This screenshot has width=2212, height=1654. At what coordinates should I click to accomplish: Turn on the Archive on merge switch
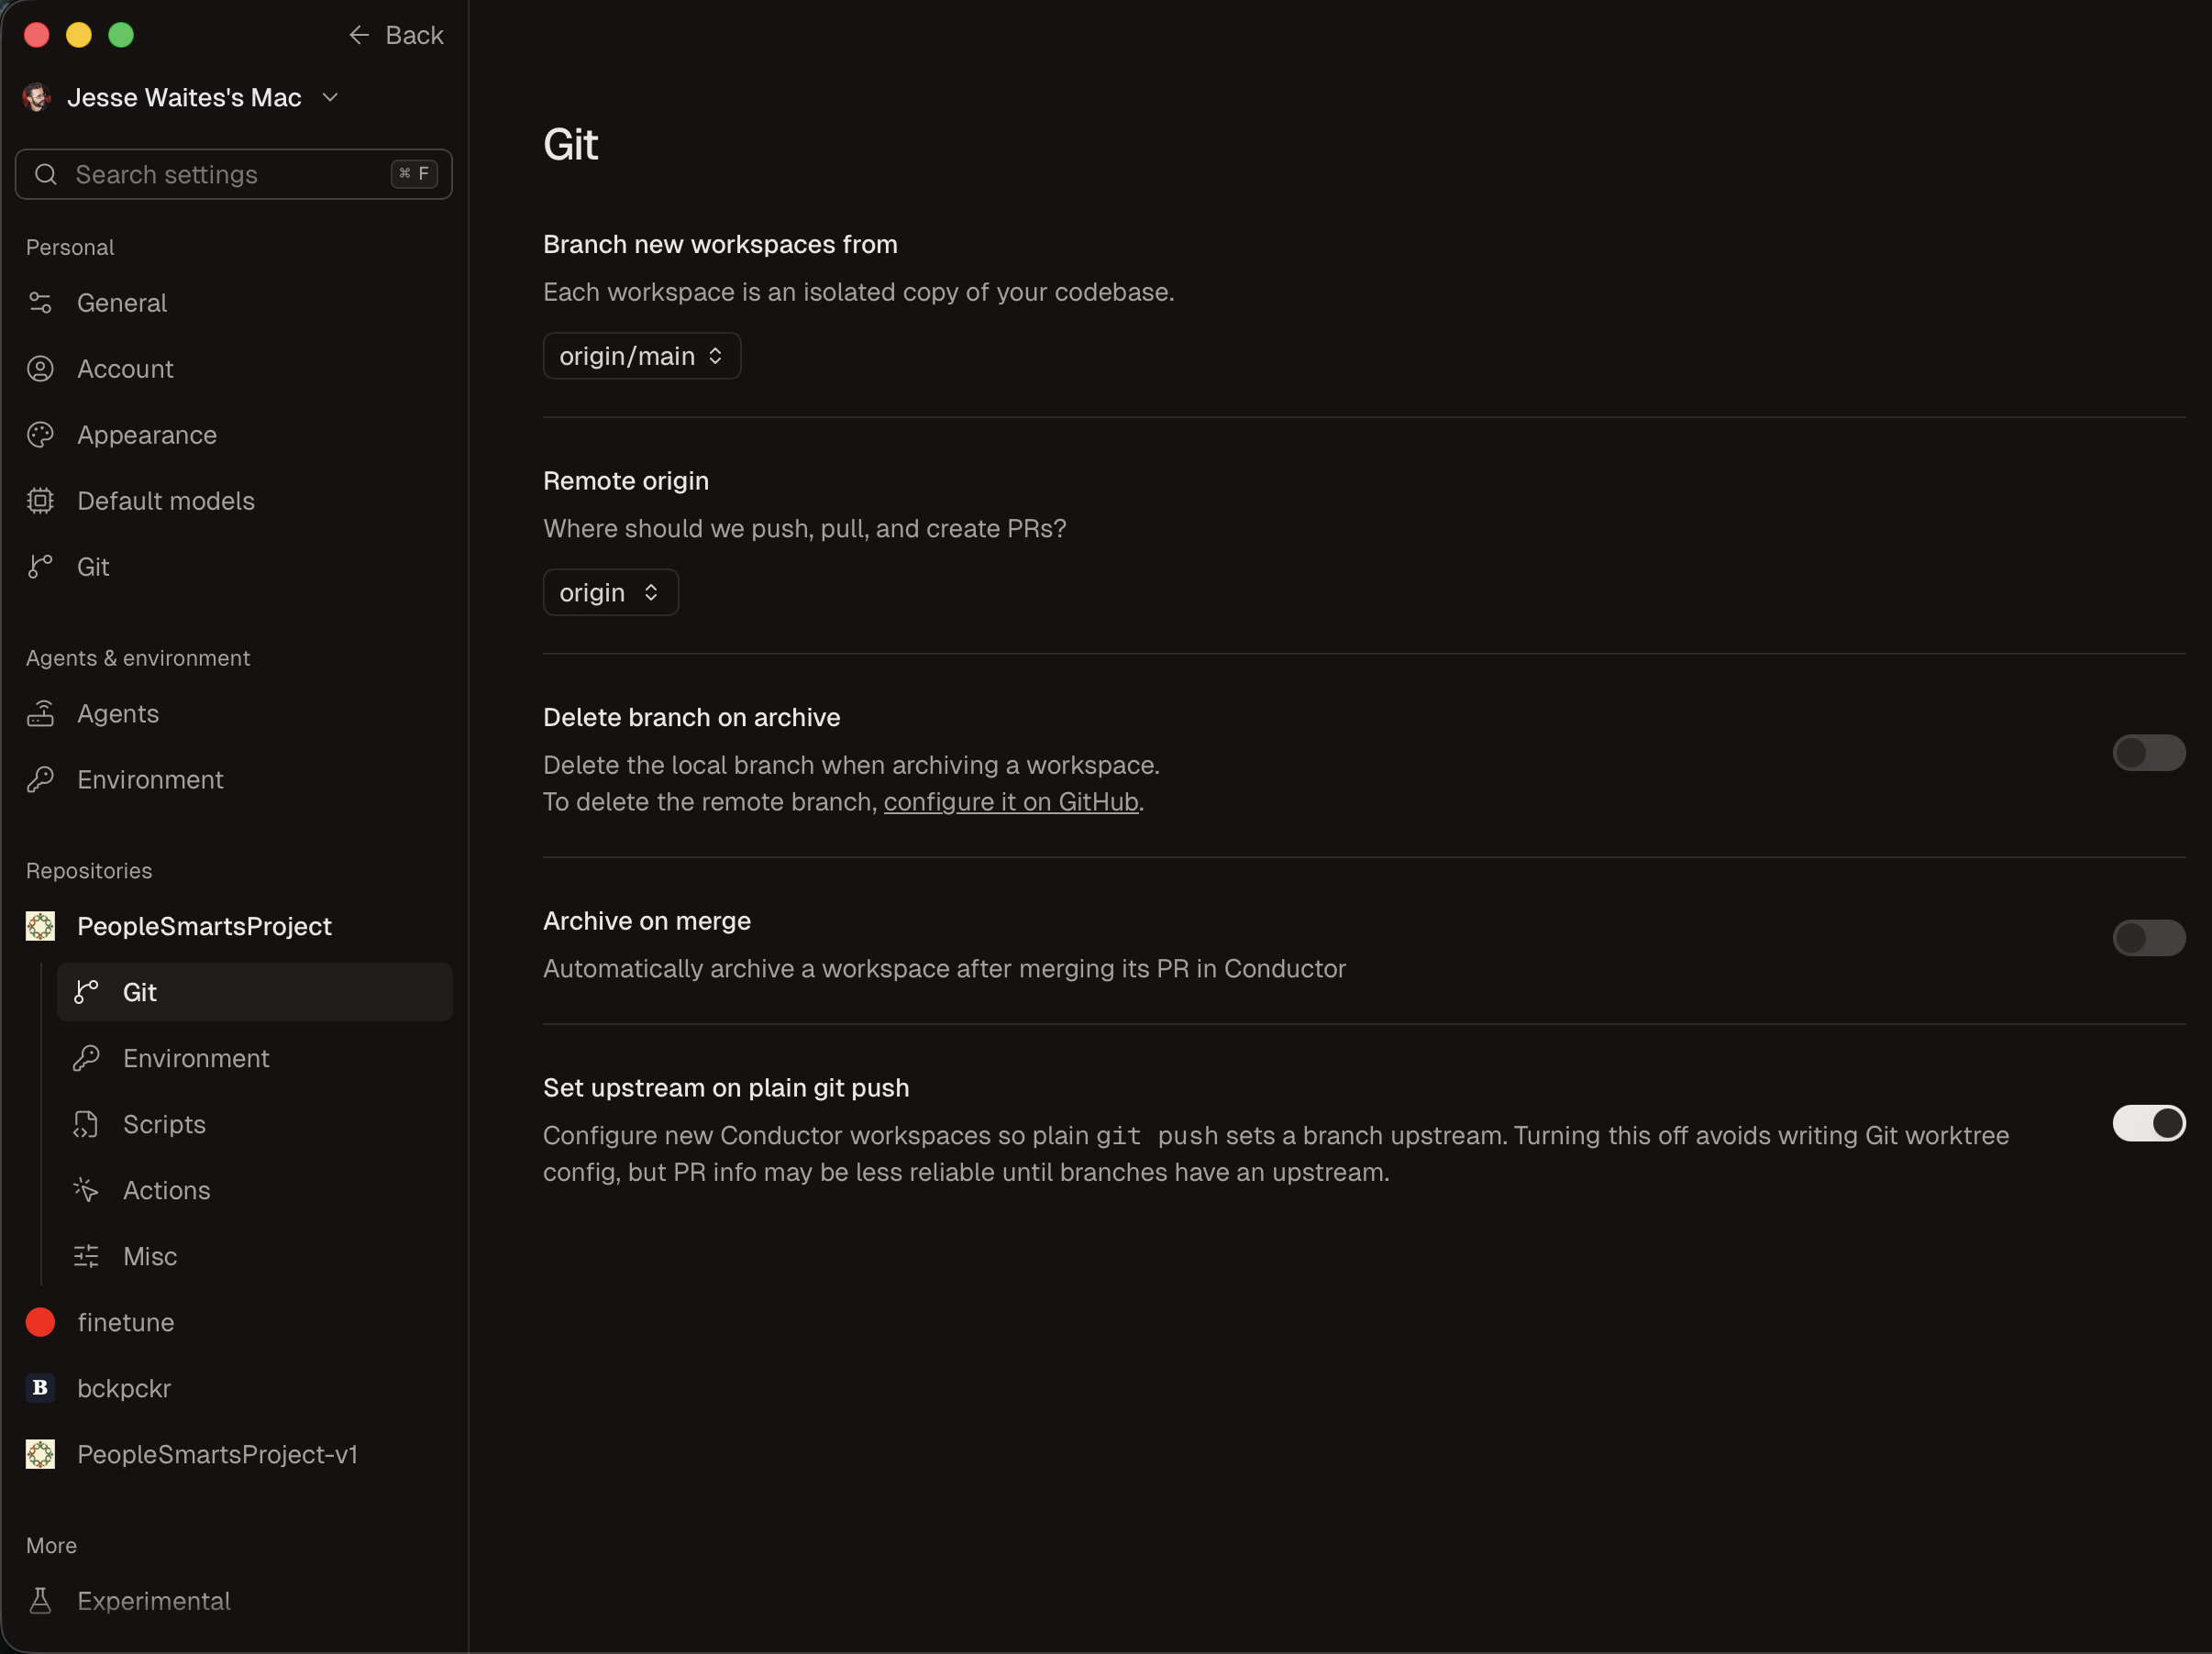2148,938
